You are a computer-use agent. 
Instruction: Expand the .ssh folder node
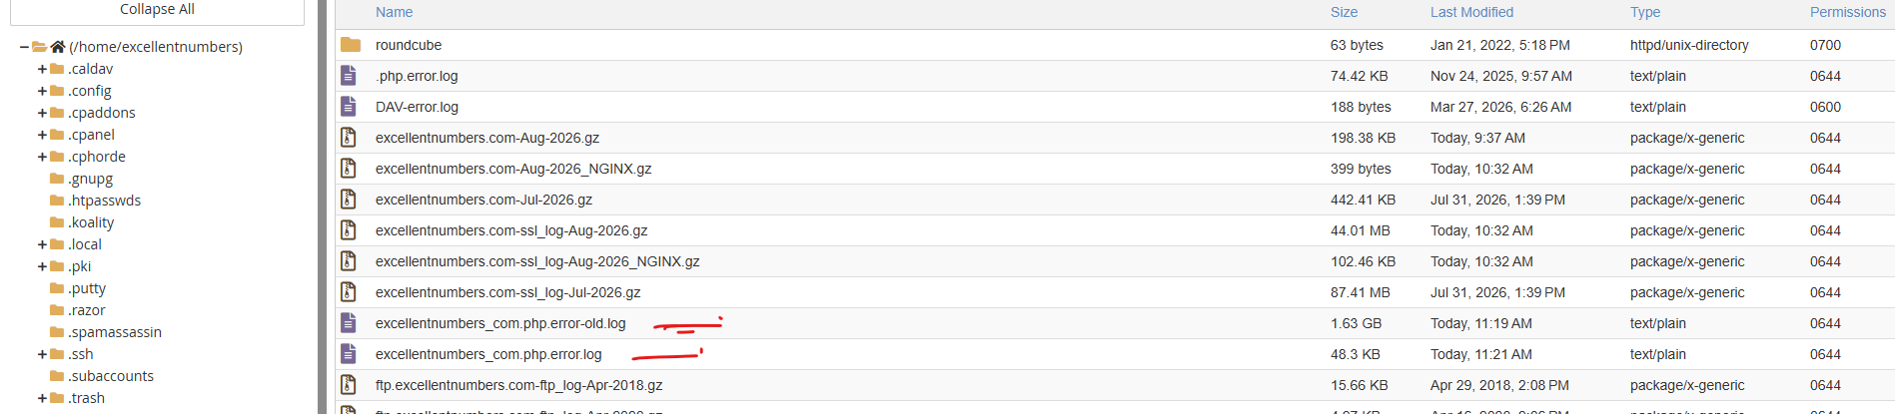coord(42,354)
